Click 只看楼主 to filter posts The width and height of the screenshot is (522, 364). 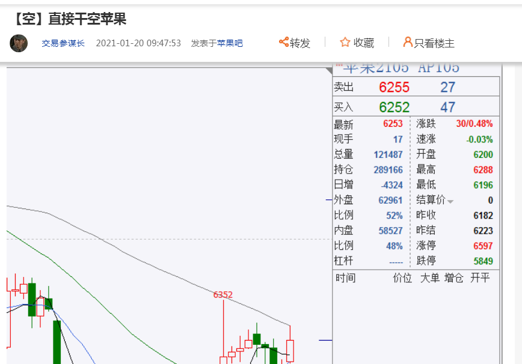[429, 43]
